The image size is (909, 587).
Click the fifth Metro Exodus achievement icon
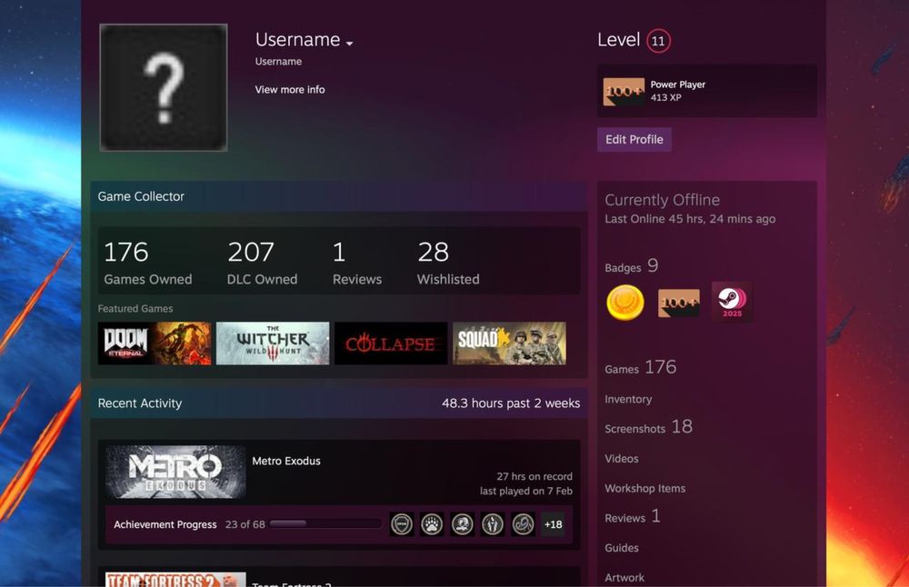click(x=523, y=524)
